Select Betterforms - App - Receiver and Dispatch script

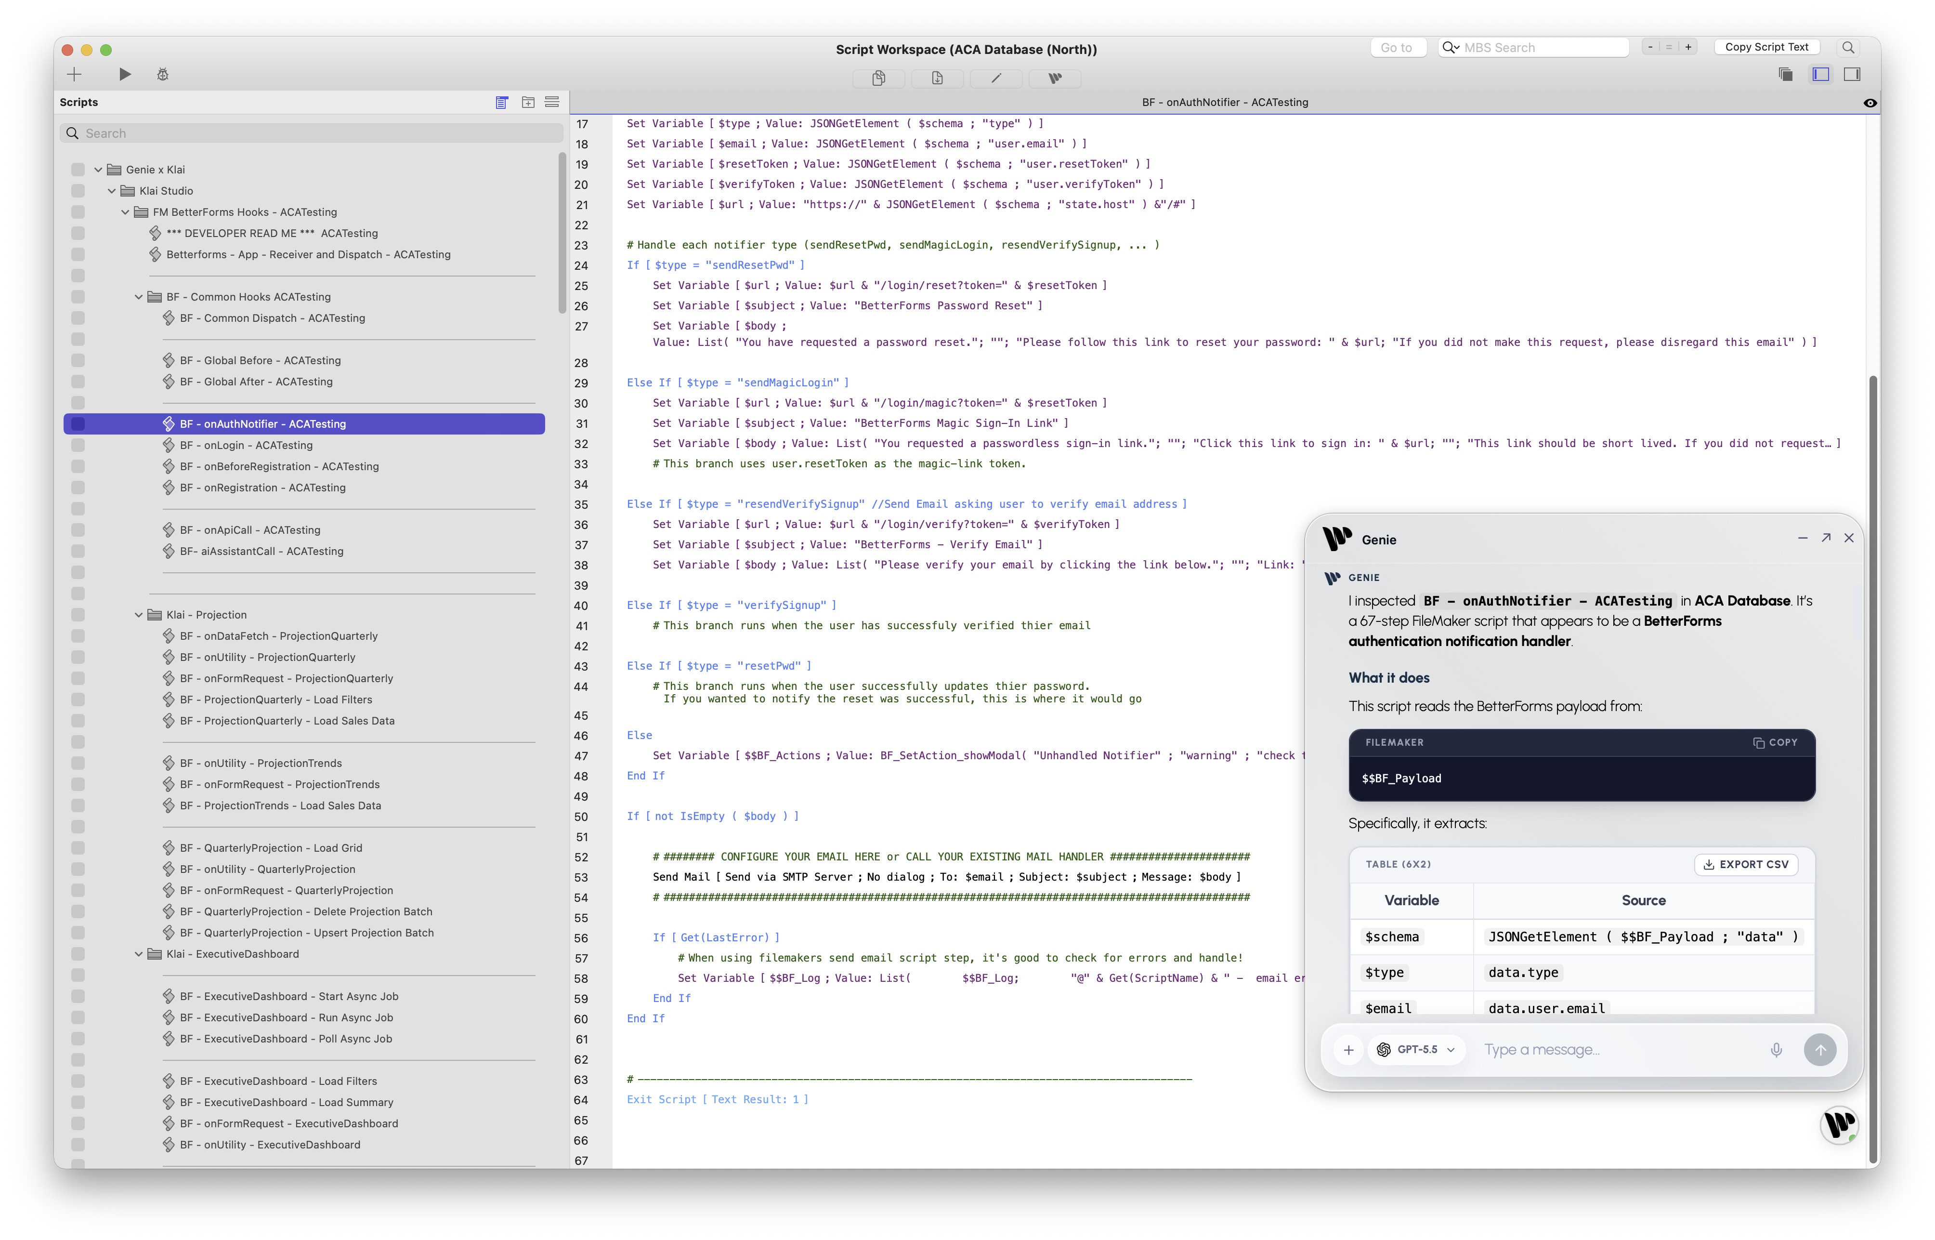tap(308, 254)
